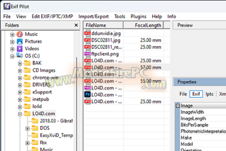The height and width of the screenshot is (151, 226).
Task: Select the lo4d folder icon
Action: (27, 106)
